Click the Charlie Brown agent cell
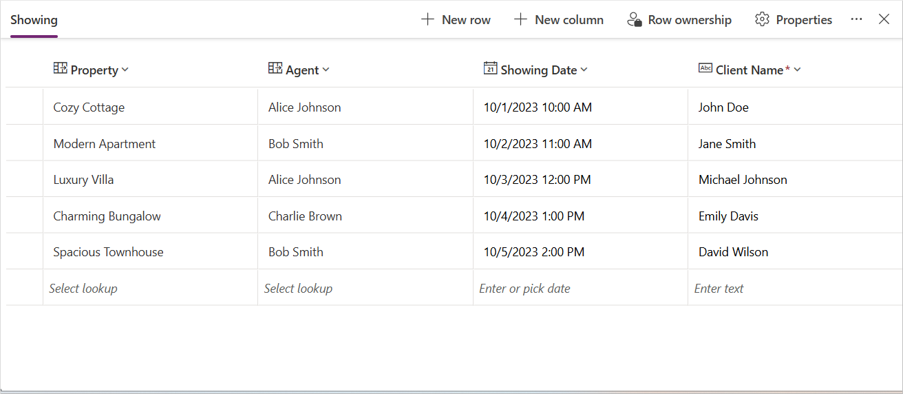This screenshot has width=903, height=394. [x=365, y=216]
